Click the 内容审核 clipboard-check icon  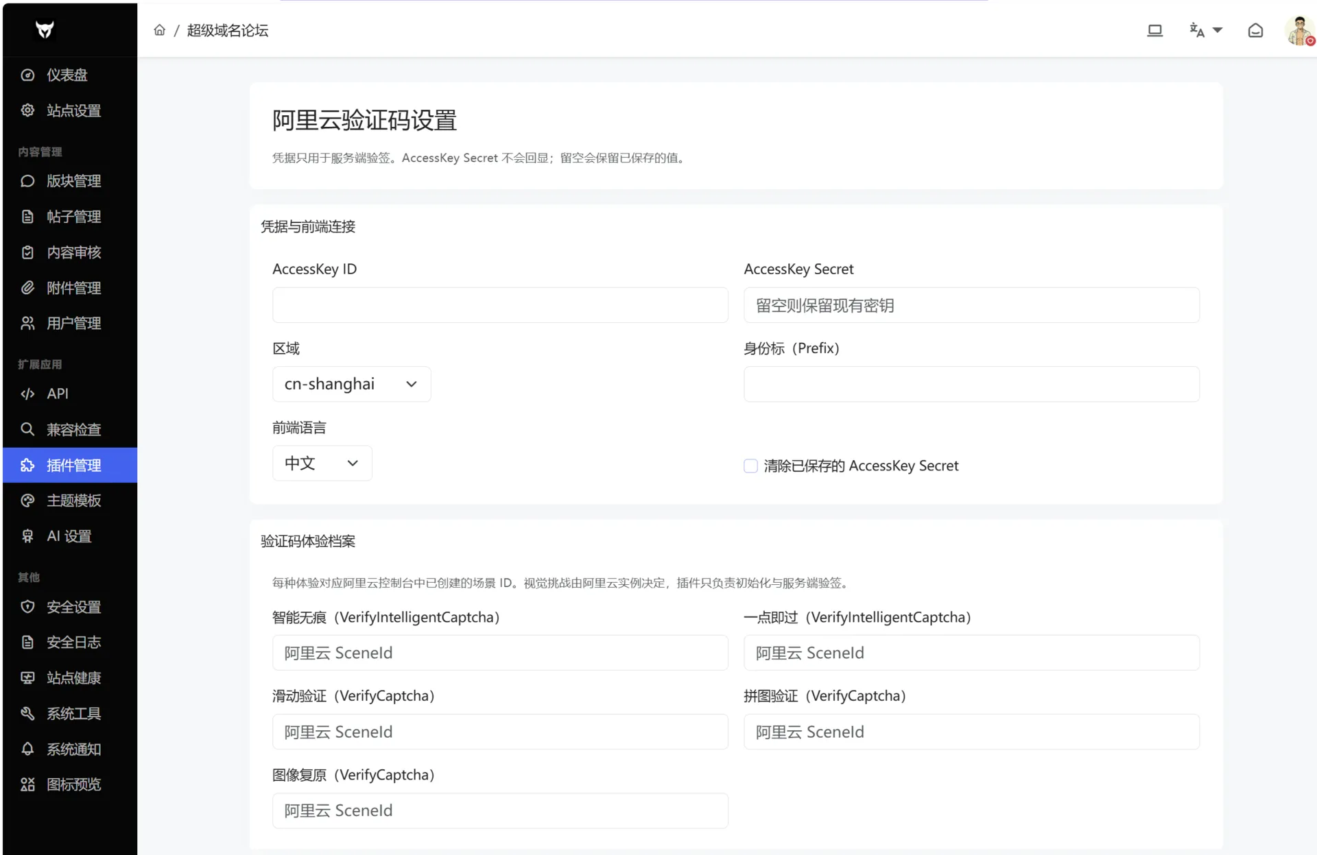click(x=27, y=252)
